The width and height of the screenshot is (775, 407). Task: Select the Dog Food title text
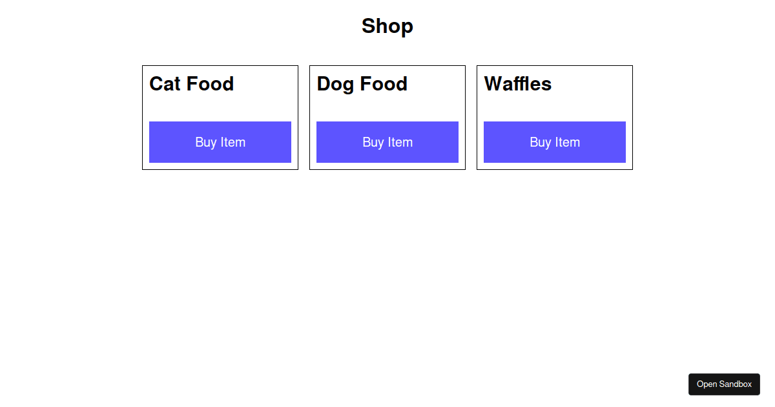tap(362, 84)
